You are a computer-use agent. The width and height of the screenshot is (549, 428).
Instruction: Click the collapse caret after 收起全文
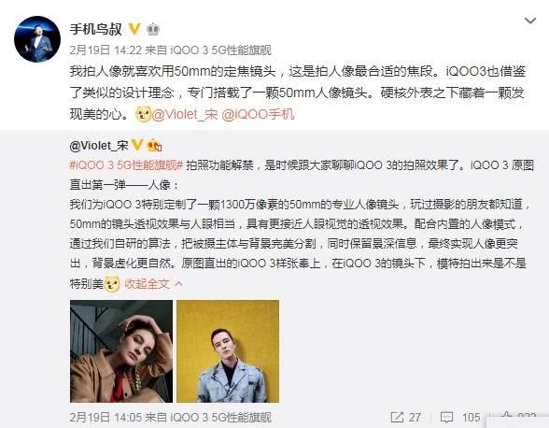pyautogui.click(x=178, y=283)
